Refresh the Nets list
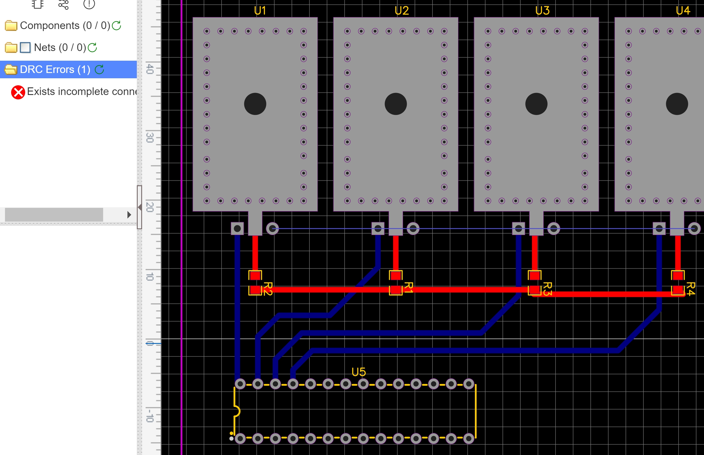704x455 pixels. (x=92, y=47)
